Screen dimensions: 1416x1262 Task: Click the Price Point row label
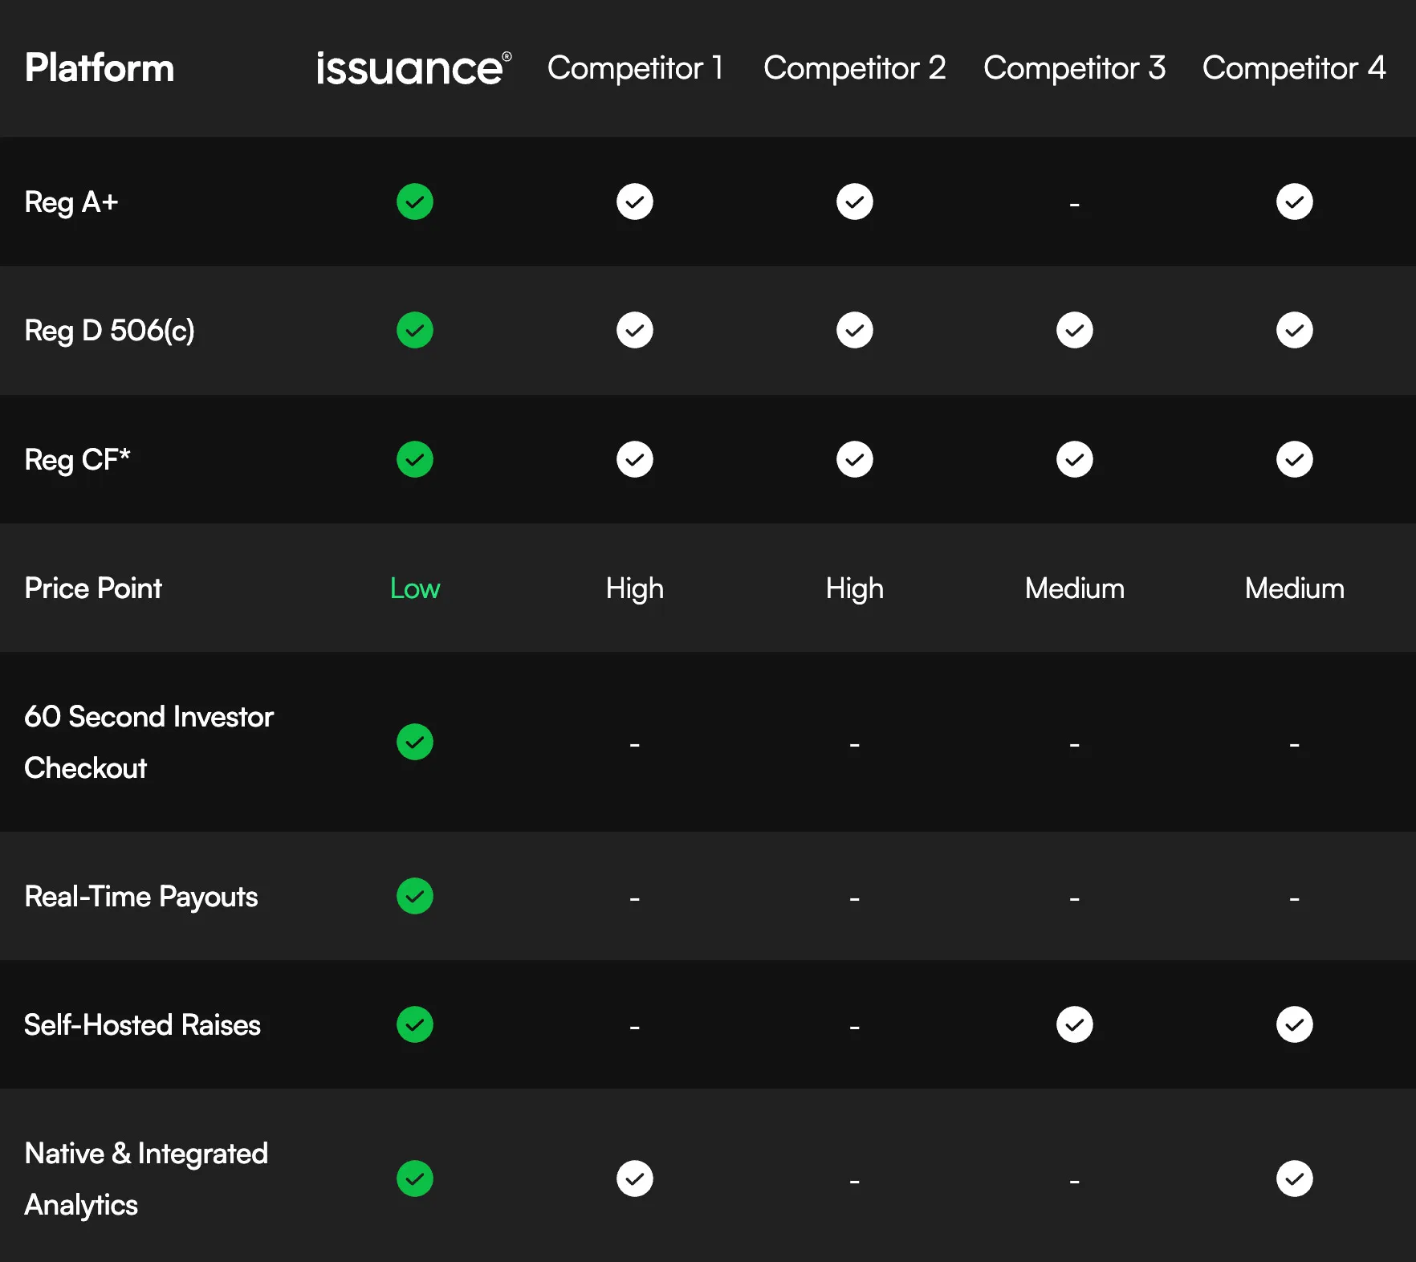pos(93,588)
